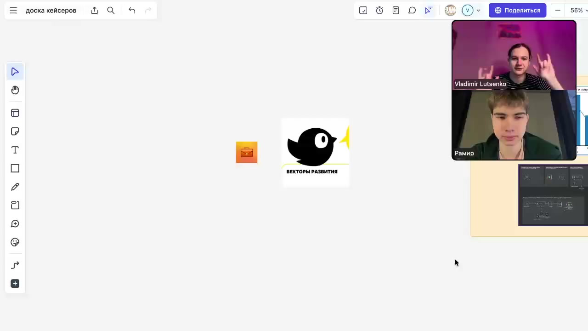Select the connector arrow tool
The width and height of the screenshot is (588, 331).
(x=15, y=265)
